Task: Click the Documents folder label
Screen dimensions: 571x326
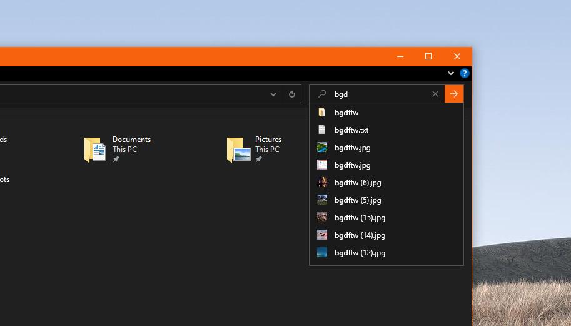Action: point(131,139)
